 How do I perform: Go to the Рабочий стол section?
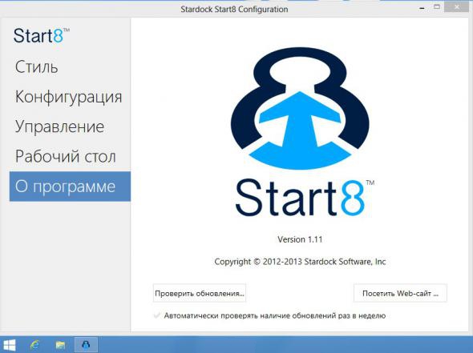coord(66,156)
